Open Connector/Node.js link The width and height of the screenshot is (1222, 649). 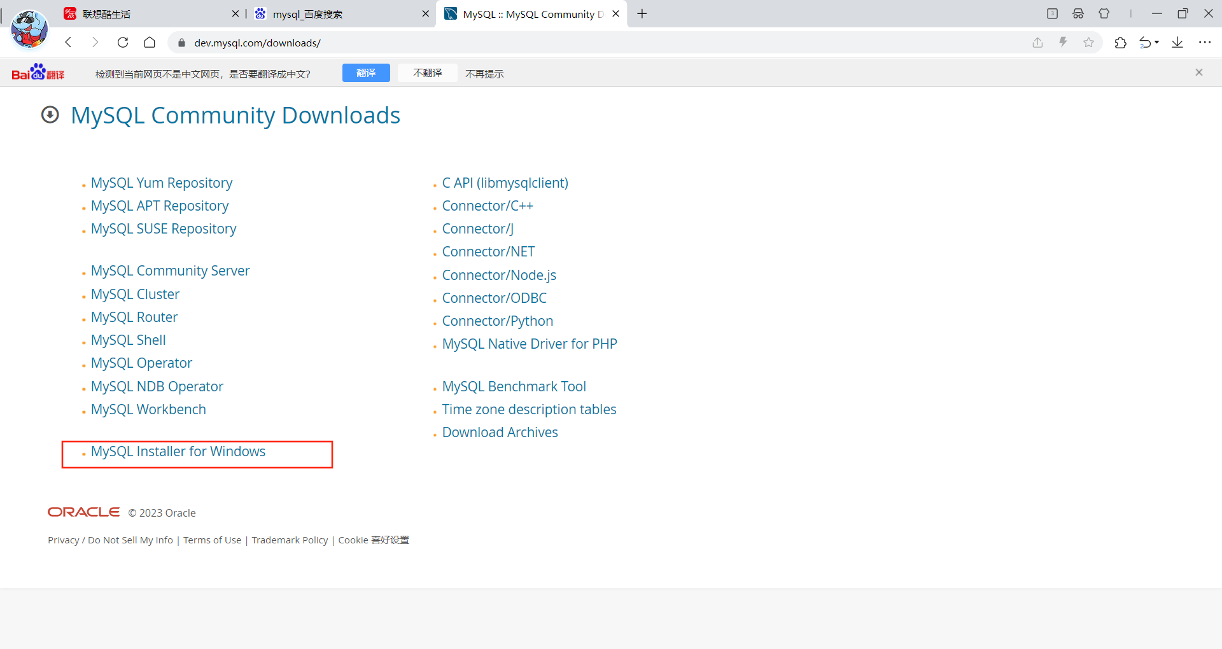pyautogui.click(x=499, y=275)
